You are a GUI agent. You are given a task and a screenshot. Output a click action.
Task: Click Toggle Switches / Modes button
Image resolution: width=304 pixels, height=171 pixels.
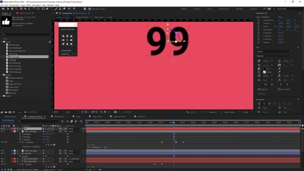click(53, 170)
